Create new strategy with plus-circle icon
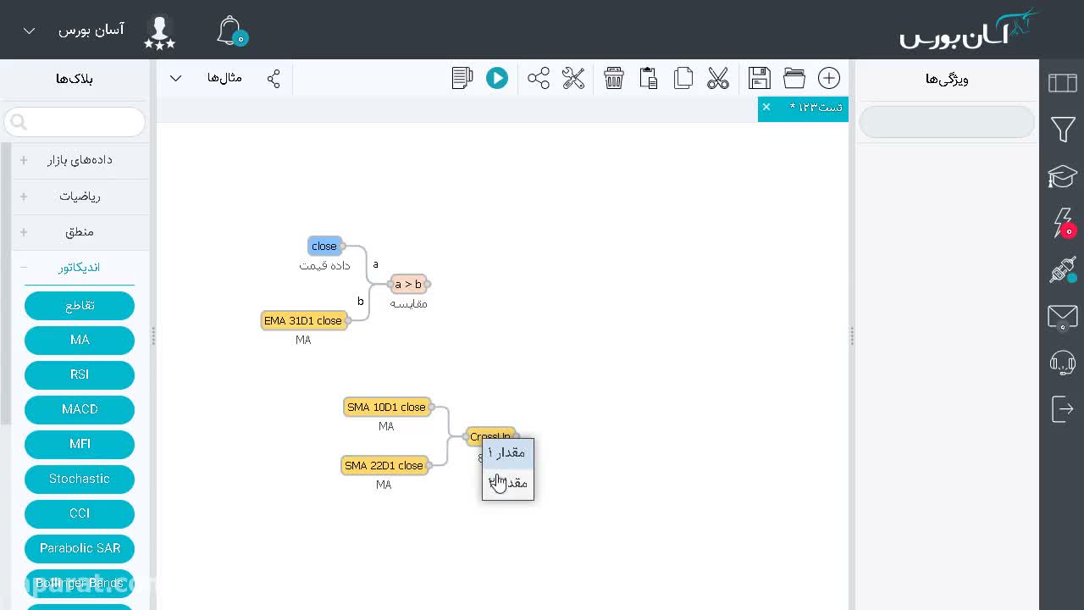 click(829, 78)
